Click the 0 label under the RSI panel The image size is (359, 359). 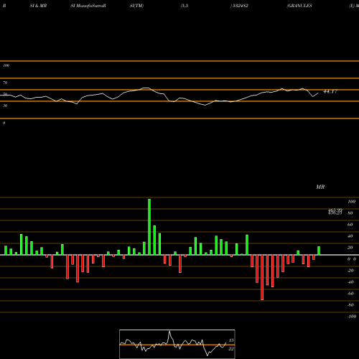pyautogui.click(x=4, y=123)
